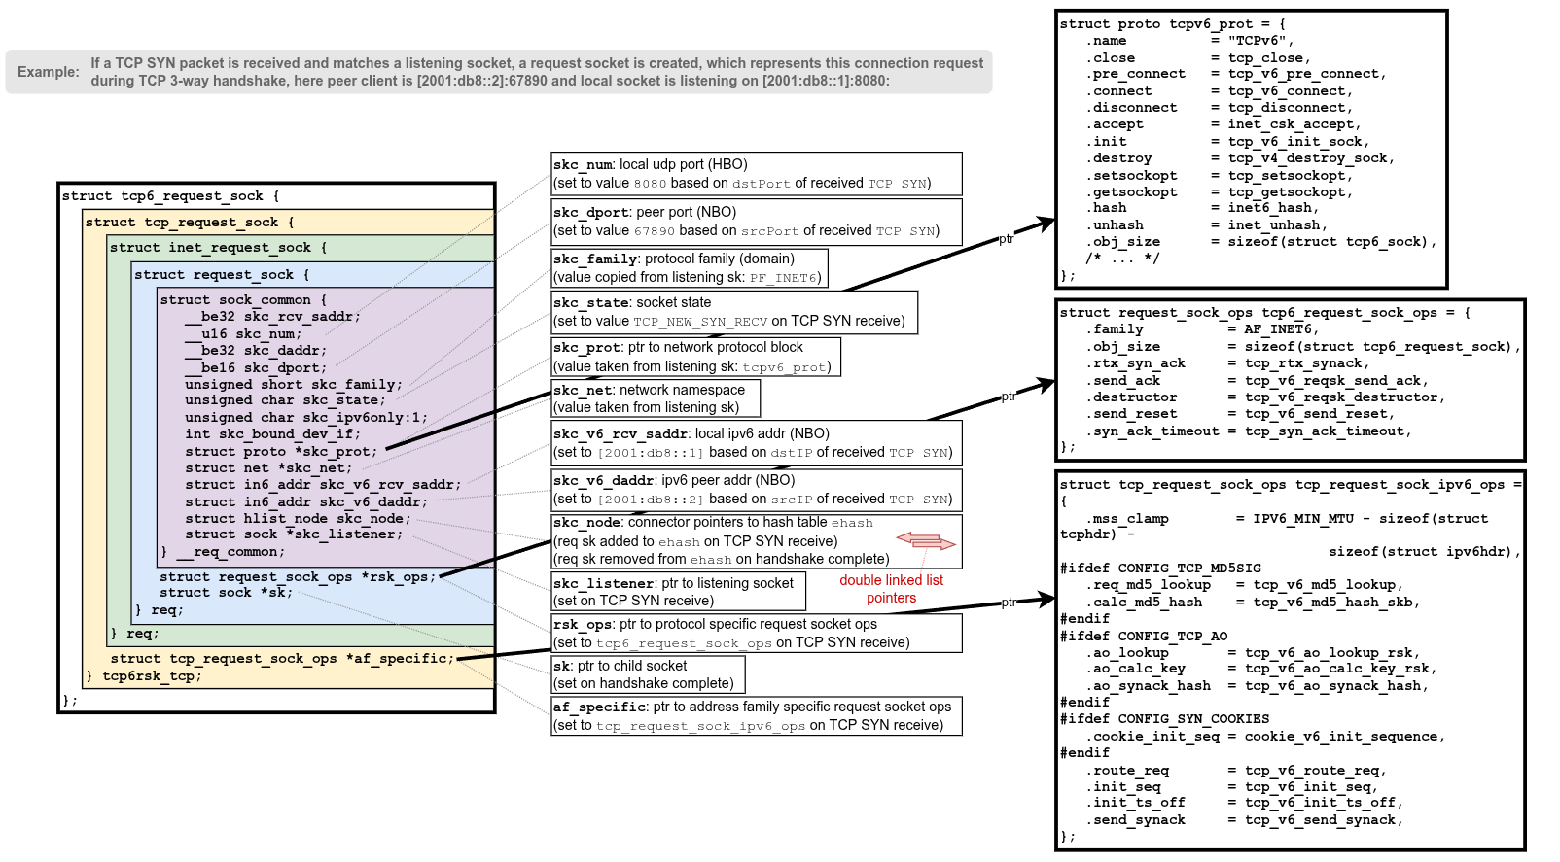Image resolution: width=1560 pixels, height=862 pixels.
Task: Click the skc_listener listening socket box
Action: tap(678, 592)
